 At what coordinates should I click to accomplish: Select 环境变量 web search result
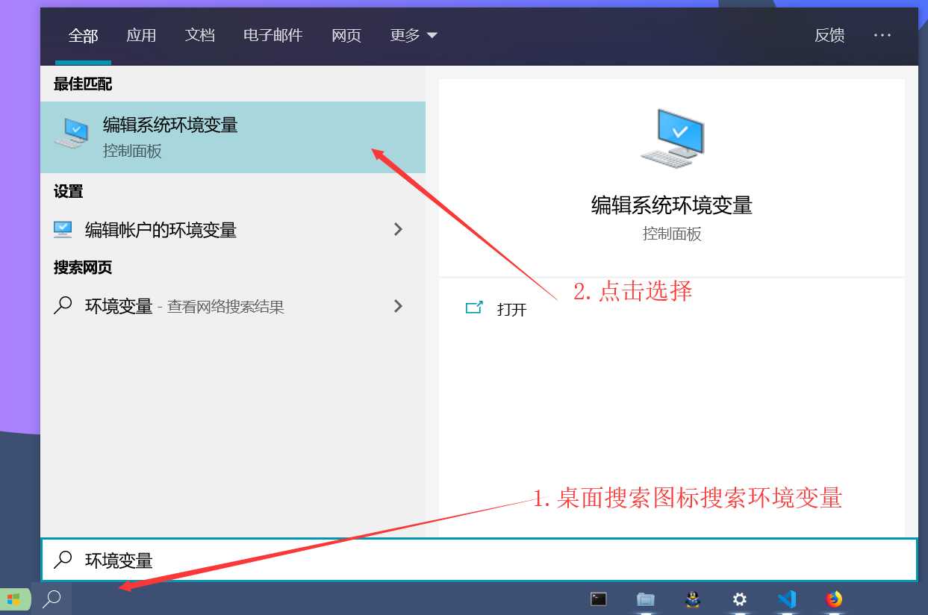click(x=233, y=306)
